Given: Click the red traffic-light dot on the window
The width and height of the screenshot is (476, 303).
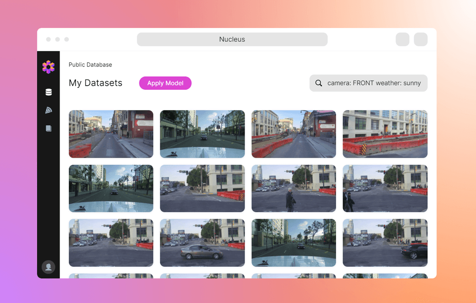Looking at the screenshot, I should click(49, 40).
